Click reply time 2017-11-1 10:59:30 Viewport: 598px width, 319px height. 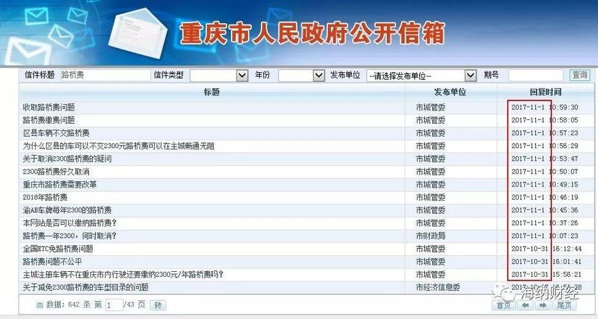click(x=545, y=108)
